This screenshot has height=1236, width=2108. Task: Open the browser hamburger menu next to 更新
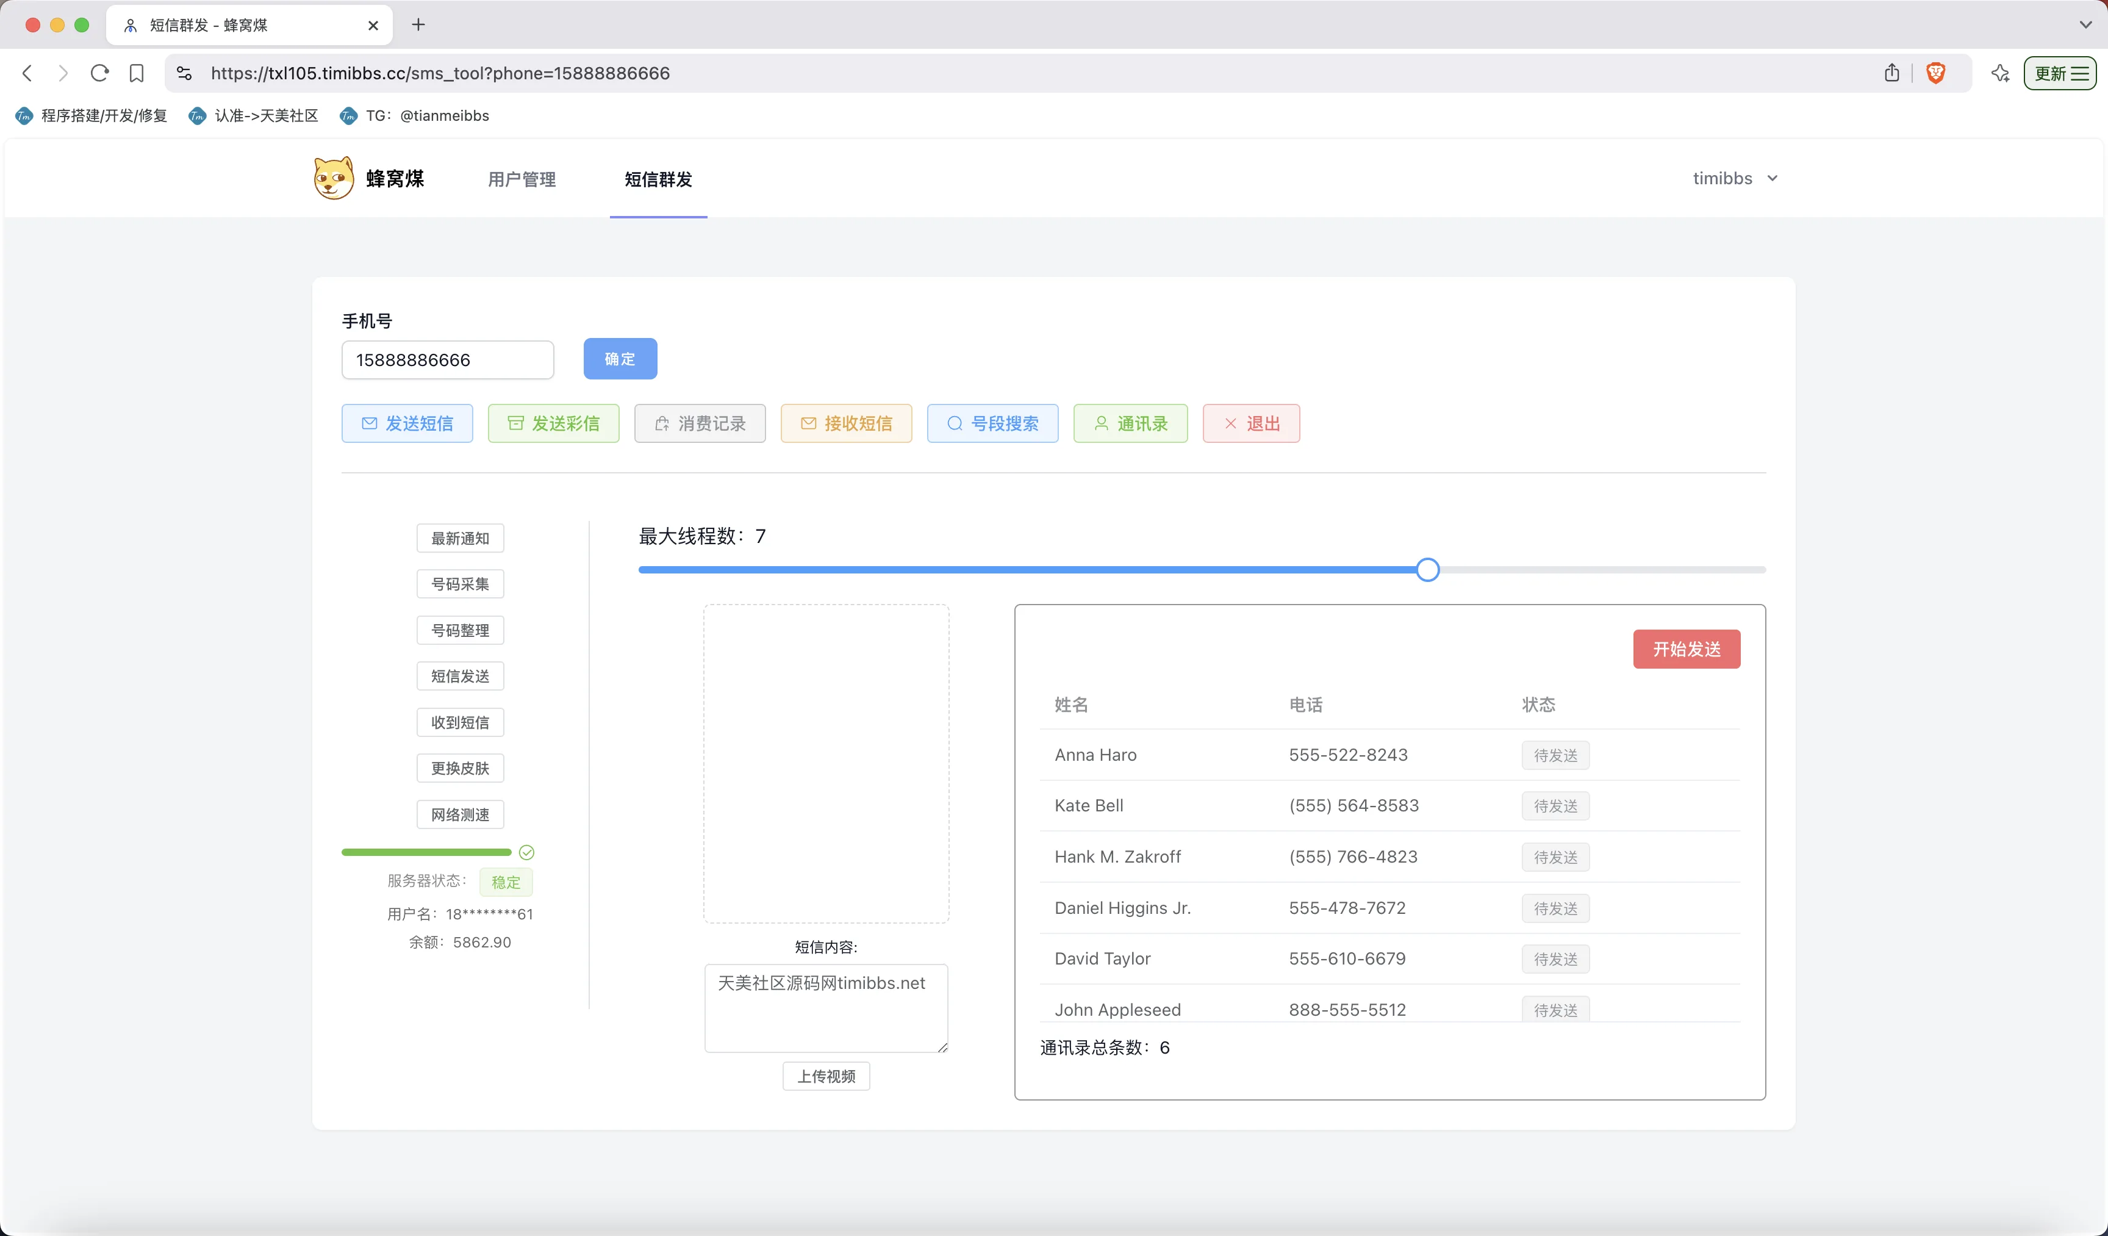pos(2082,73)
